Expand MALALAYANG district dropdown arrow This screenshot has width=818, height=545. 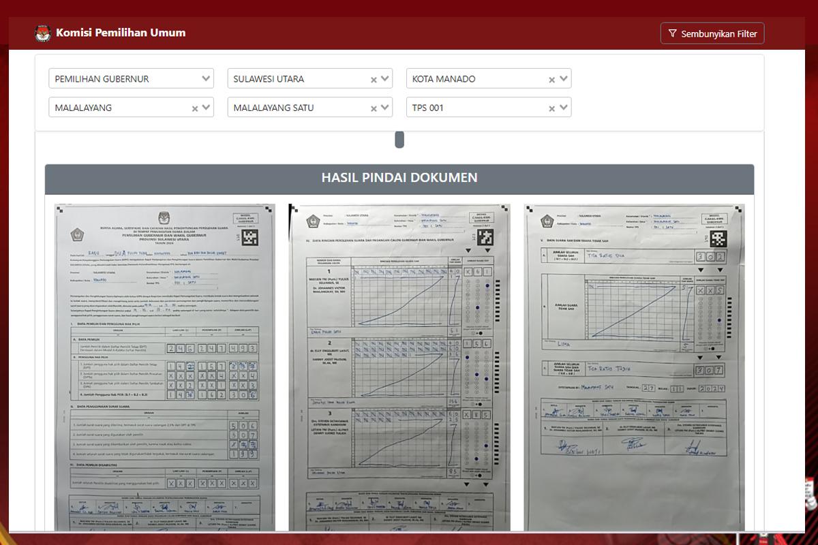[207, 107]
